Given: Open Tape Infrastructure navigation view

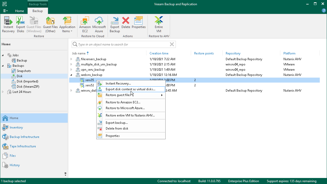Looking at the screenshot, I should tap(34, 146).
